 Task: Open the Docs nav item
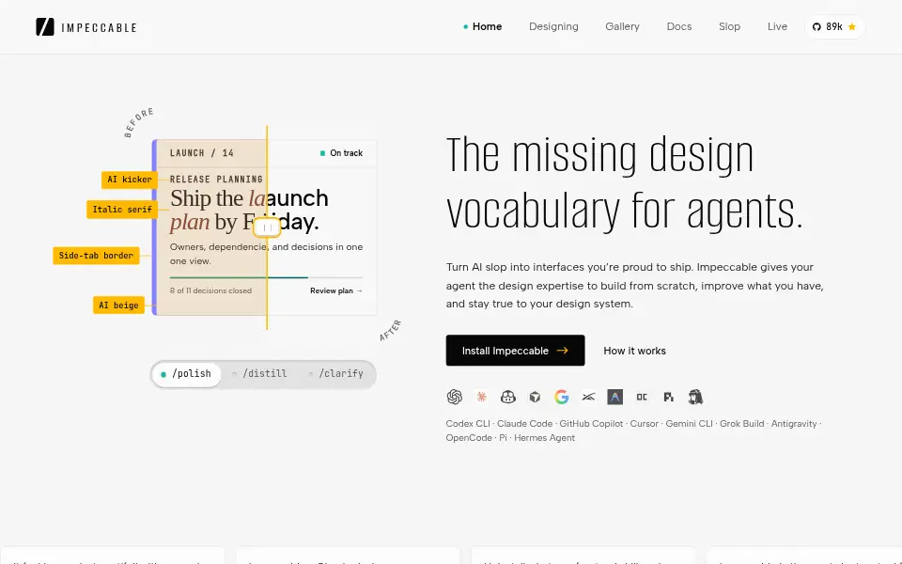point(678,27)
